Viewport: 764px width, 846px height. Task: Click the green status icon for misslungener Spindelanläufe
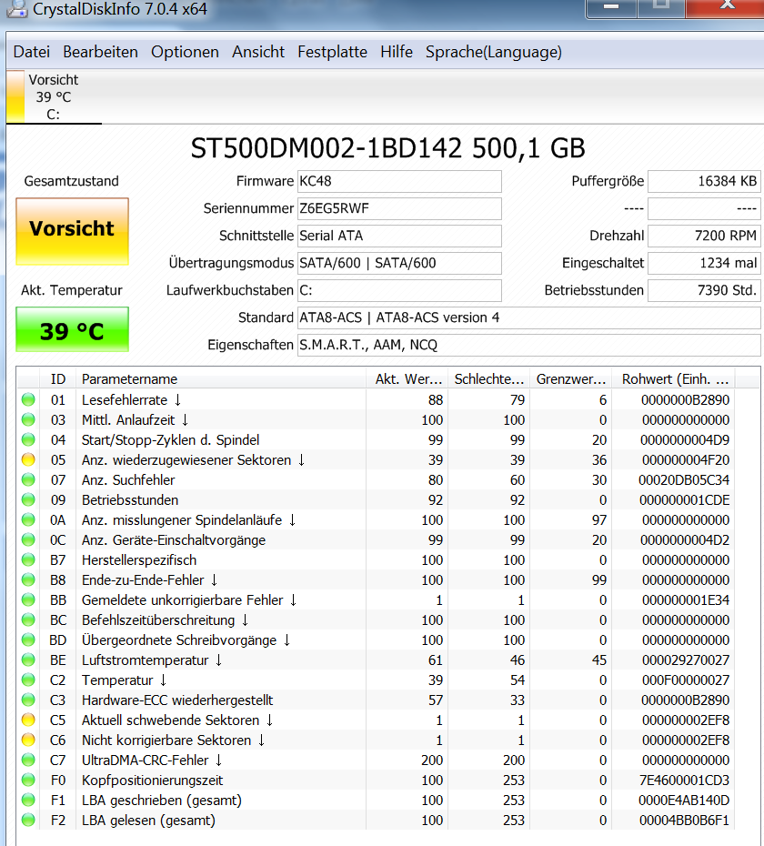click(x=28, y=519)
